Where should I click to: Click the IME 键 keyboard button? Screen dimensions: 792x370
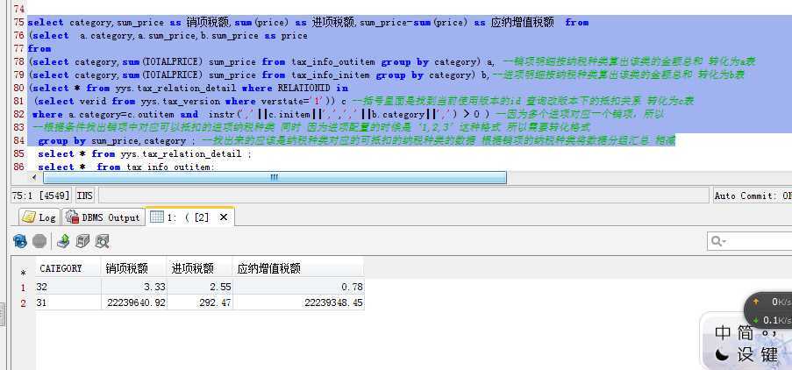769,355
